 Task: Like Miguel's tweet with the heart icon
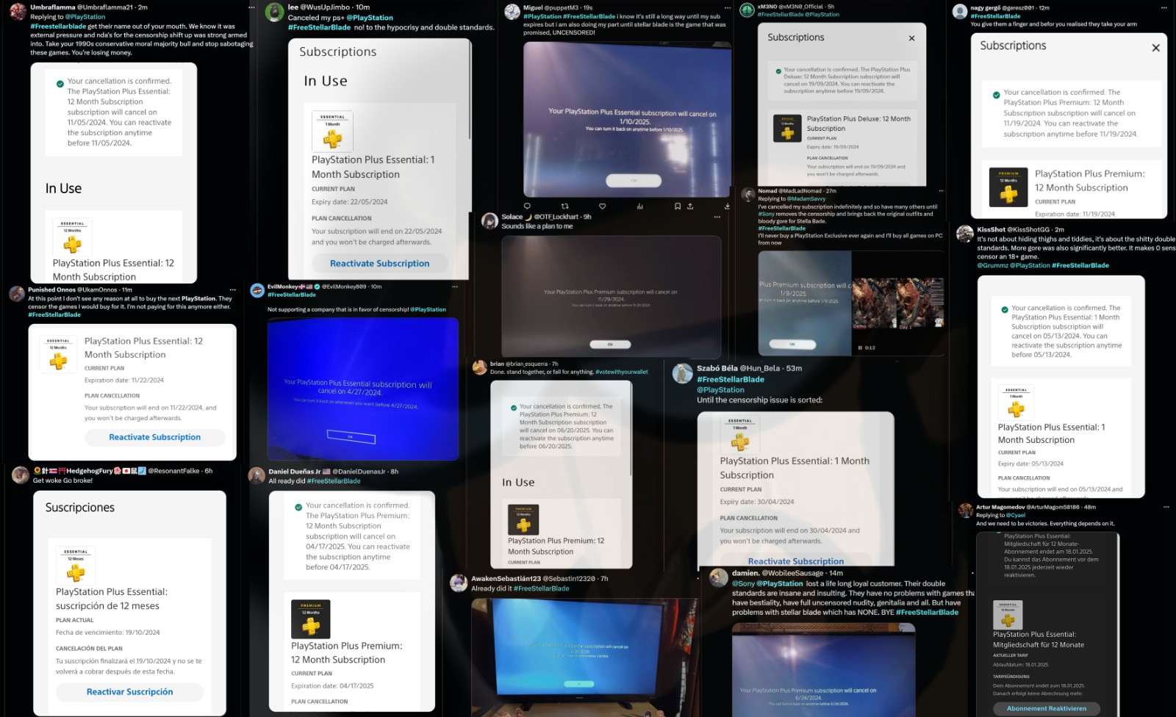pyautogui.click(x=602, y=206)
